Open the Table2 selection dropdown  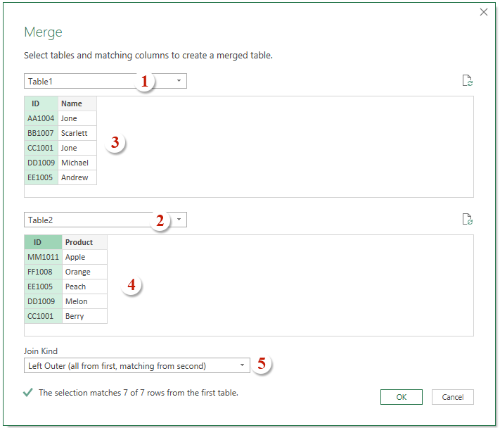[x=179, y=220]
